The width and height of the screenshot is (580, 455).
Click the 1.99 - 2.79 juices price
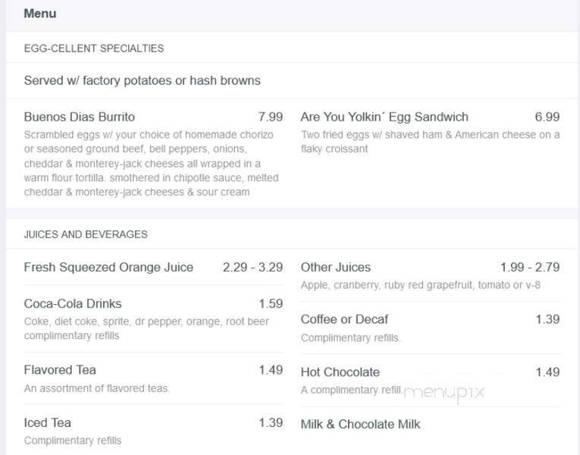click(529, 267)
